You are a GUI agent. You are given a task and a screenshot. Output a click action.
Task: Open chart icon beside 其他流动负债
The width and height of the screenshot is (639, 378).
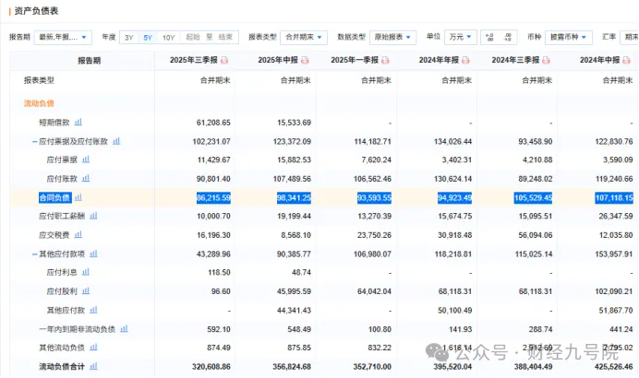pyautogui.click(x=93, y=347)
